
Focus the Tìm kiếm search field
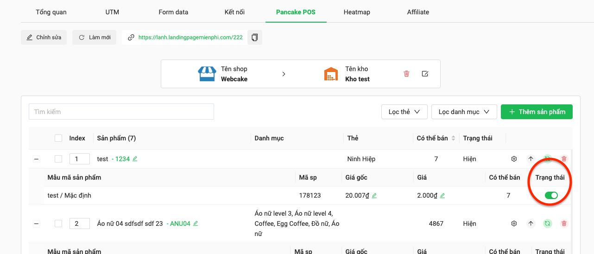121,112
